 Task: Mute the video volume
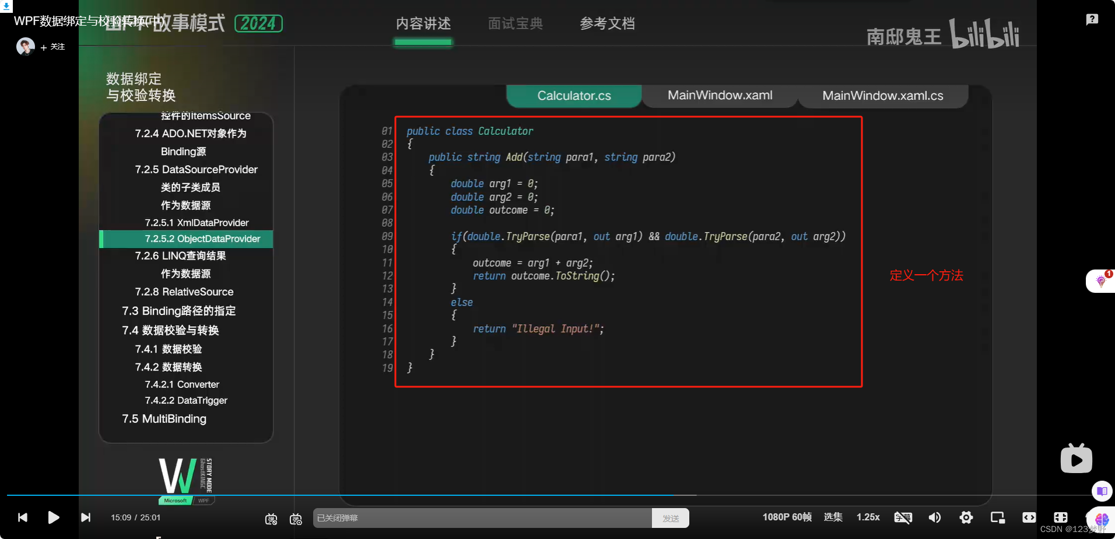pos(935,517)
